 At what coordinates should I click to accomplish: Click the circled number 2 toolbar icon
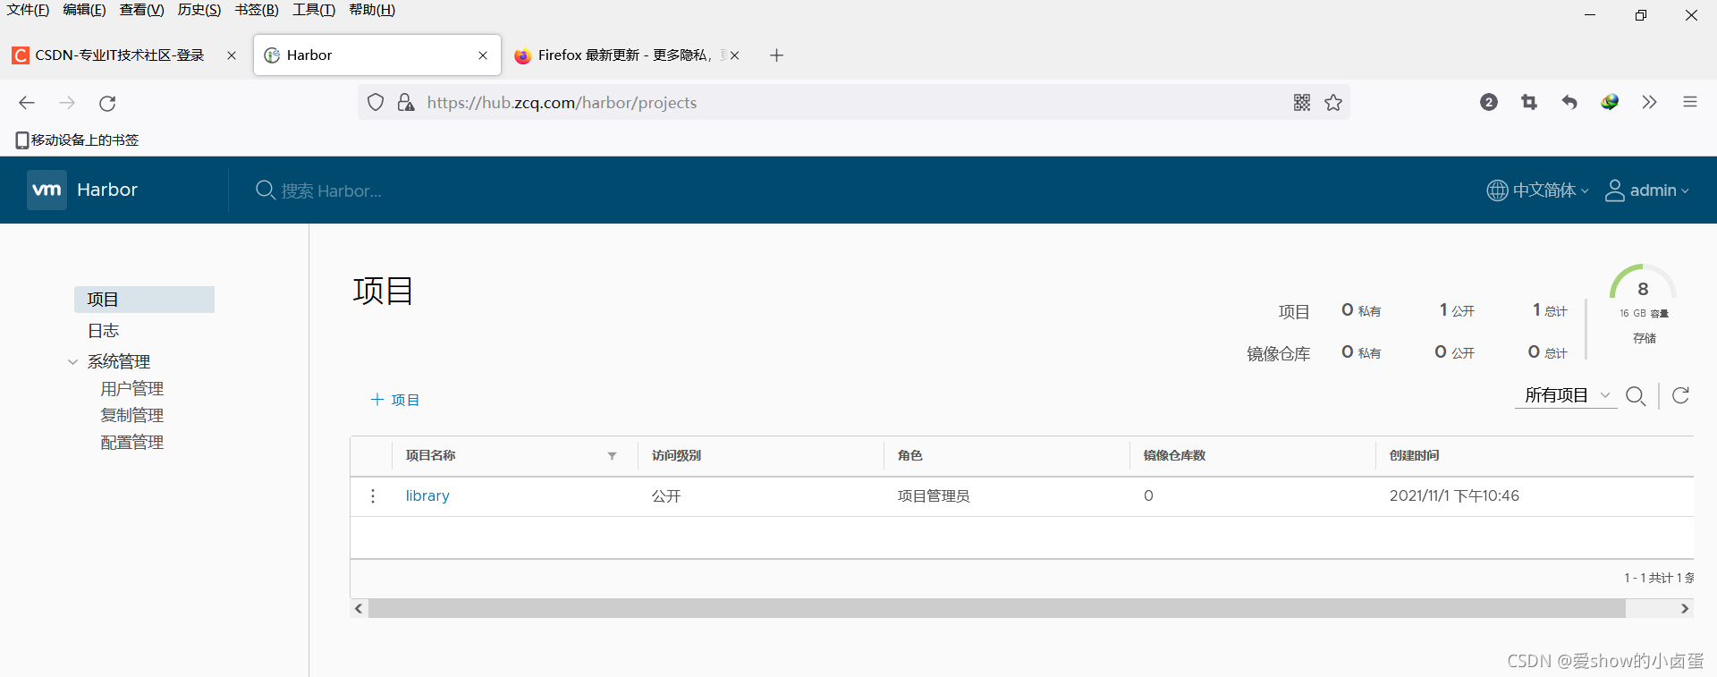[1489, 102]
